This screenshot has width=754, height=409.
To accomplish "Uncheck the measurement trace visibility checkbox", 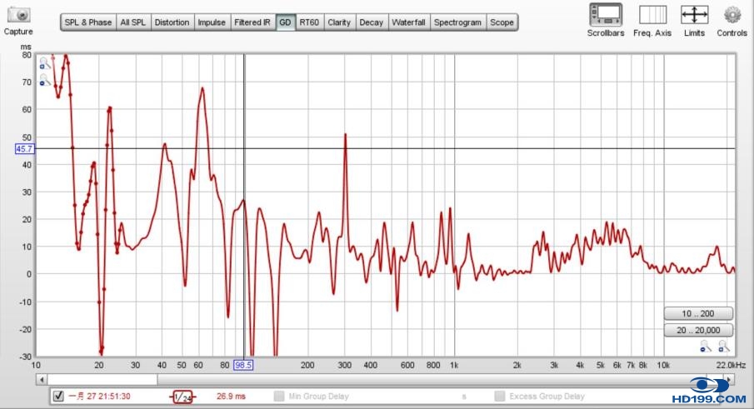I will pyautogui.click(x=58, y=396).
